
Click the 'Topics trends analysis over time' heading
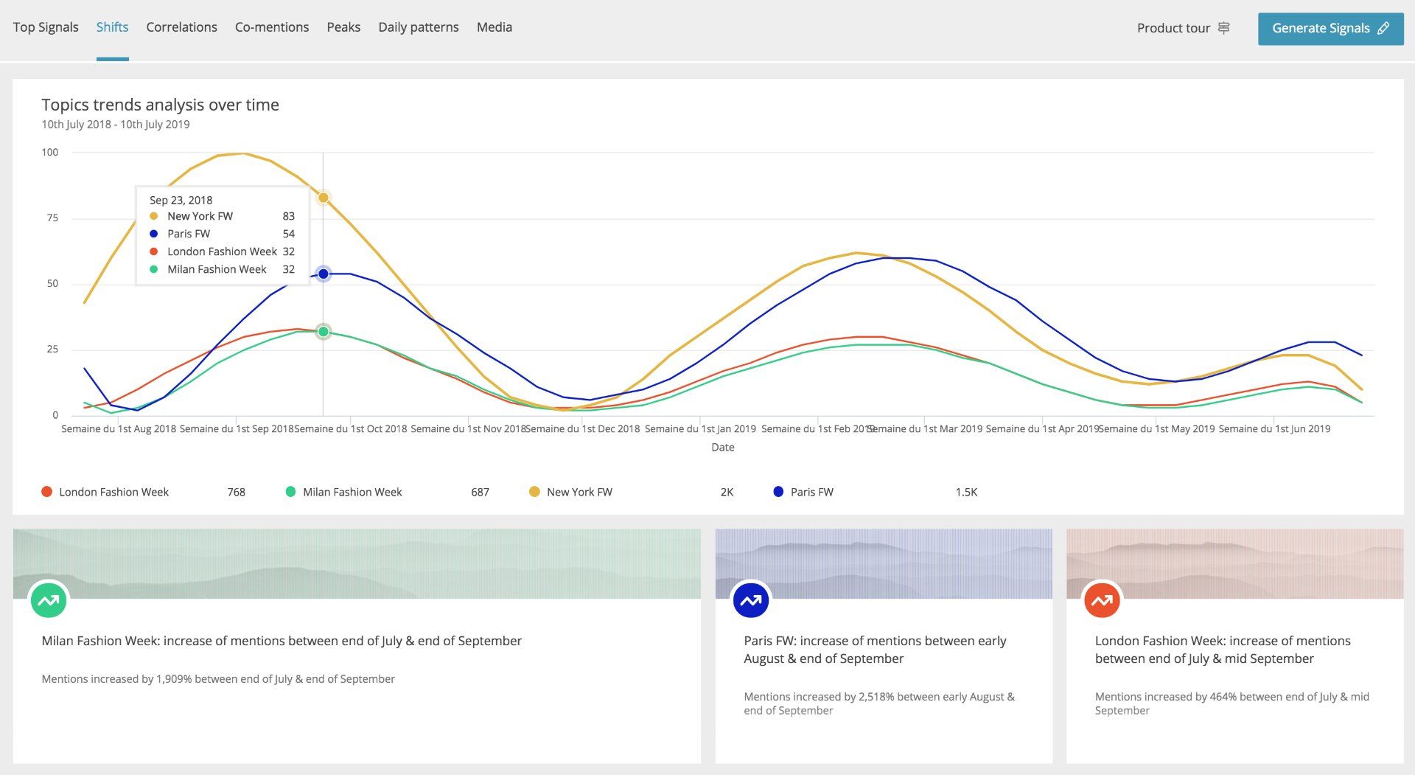(x=160, y=105)
